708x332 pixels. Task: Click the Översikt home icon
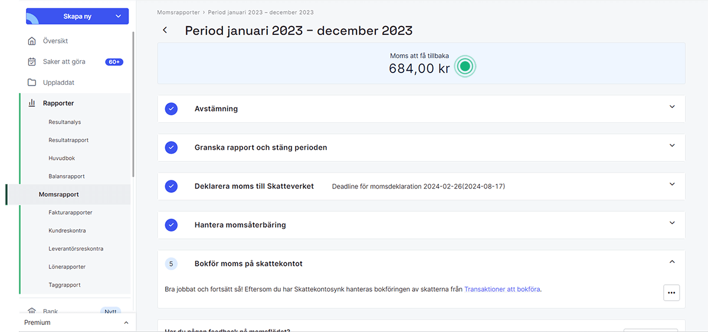(32, 41)
